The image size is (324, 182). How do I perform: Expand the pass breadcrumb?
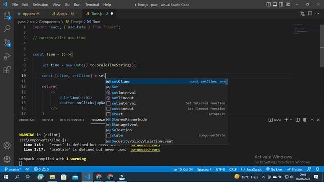(21, 22)
